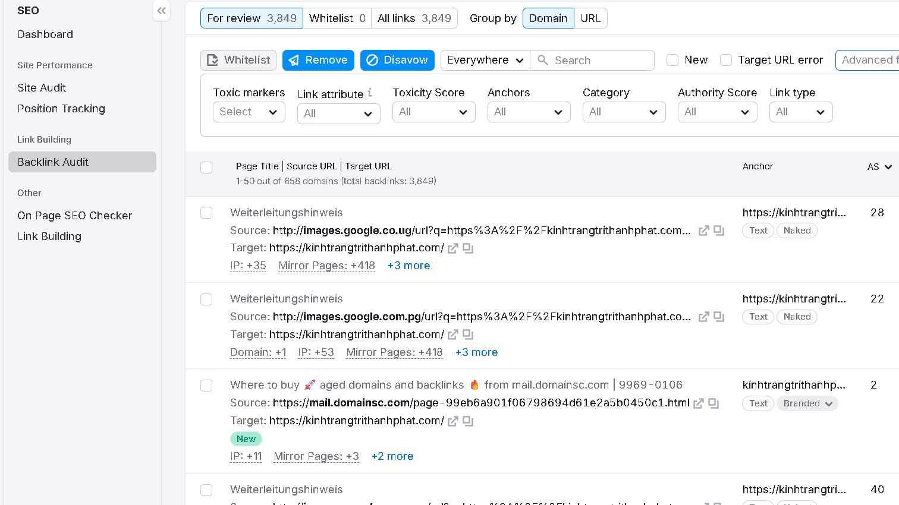Open the first backlink's external link icon

[x=703, y=231]
